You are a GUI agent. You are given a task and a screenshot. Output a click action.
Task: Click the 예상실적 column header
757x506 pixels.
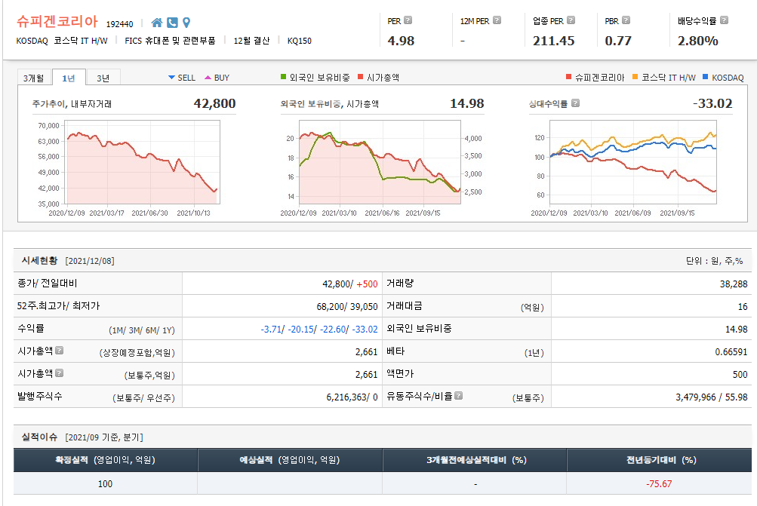[290, 460]
